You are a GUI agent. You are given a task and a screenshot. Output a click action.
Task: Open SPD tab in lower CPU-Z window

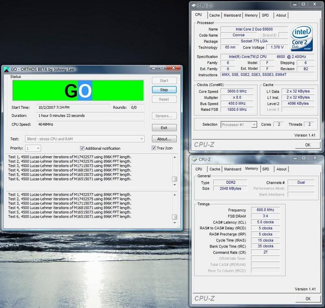click(266, 169)
